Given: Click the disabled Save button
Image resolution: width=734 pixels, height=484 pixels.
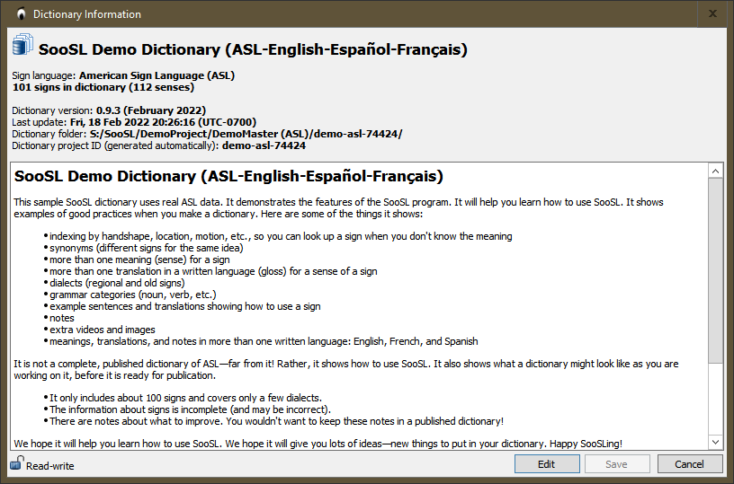Looking at the screenshot, I should point(616,464).
